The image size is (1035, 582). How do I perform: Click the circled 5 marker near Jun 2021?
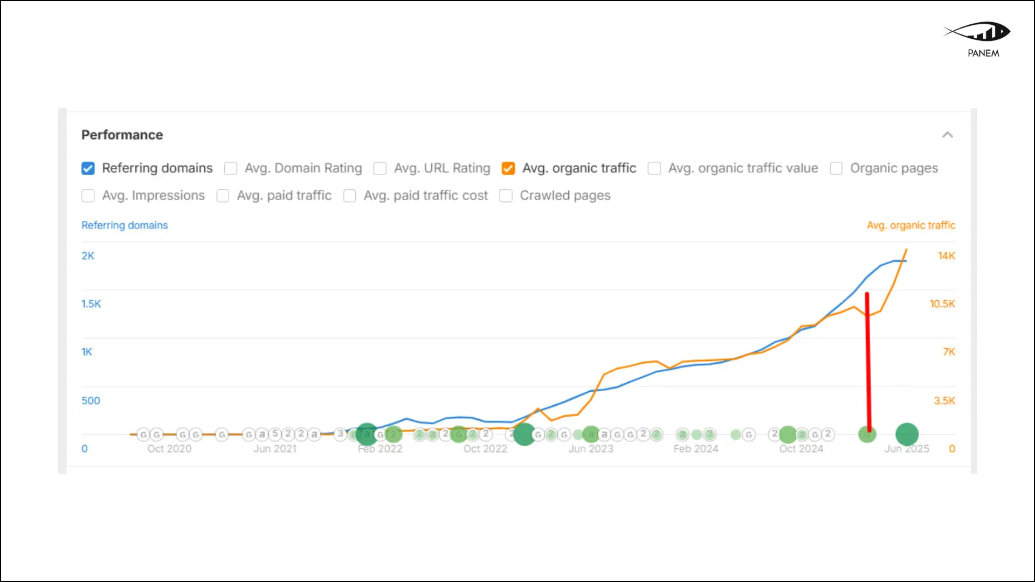click(275, 434)
